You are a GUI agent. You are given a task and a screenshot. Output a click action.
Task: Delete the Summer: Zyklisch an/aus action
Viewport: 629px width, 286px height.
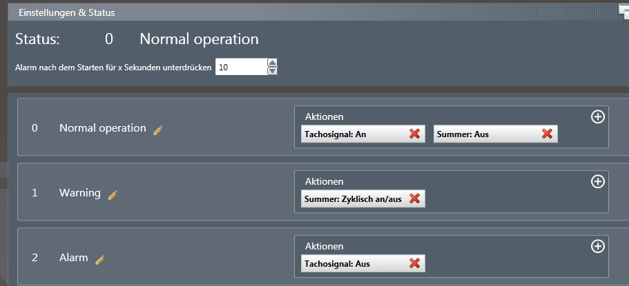tap(414, 198)
